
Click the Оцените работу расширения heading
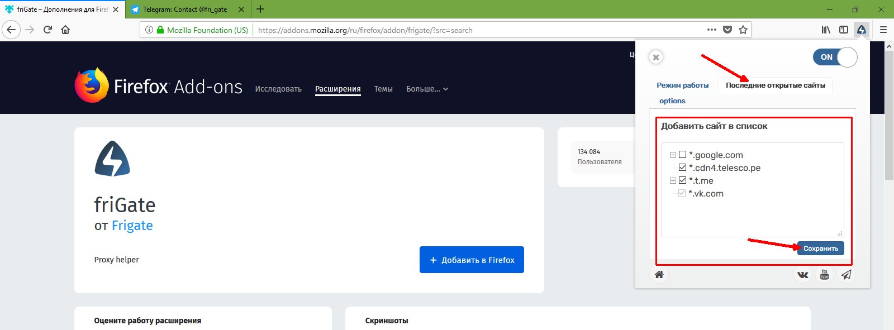(x=148, y=321)
